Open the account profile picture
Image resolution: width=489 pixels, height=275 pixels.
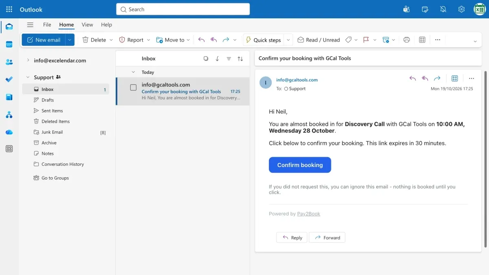(480, 9)
